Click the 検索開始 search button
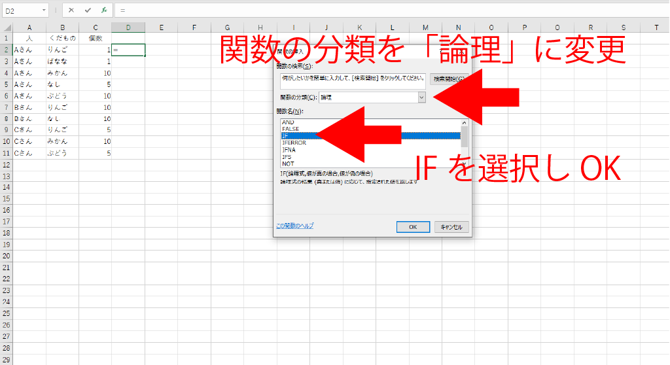This screenshot has width=670, height=365. click(449, 78)
